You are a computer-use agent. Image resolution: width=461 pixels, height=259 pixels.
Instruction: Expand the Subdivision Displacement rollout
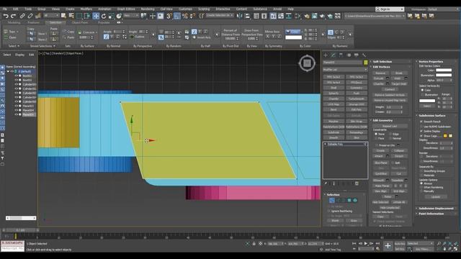pos(436,209)
